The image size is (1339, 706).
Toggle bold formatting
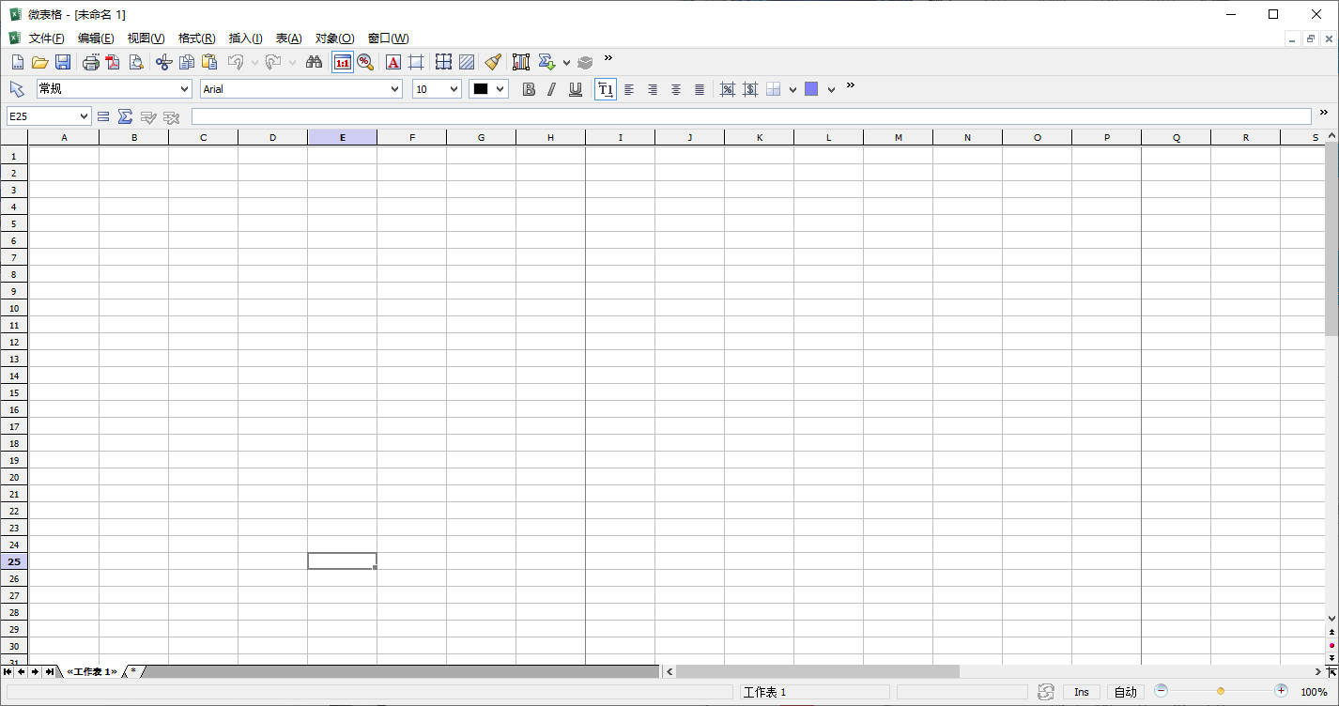tap(529, 89)
